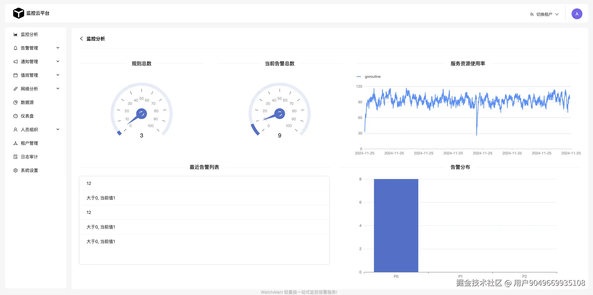
Task: Click the 通知管理 megaphone icon
Action: [x=15, y=62]
